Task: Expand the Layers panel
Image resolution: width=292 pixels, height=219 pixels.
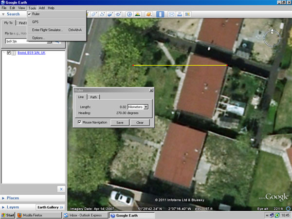Action: pyautogui.click(x=13, y=207)
